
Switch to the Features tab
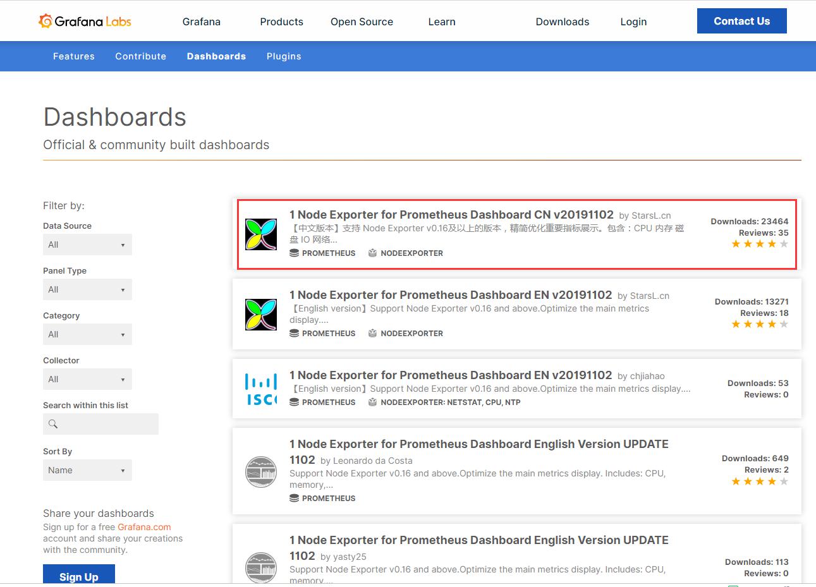pyautogui.click(x=74, y=56)
